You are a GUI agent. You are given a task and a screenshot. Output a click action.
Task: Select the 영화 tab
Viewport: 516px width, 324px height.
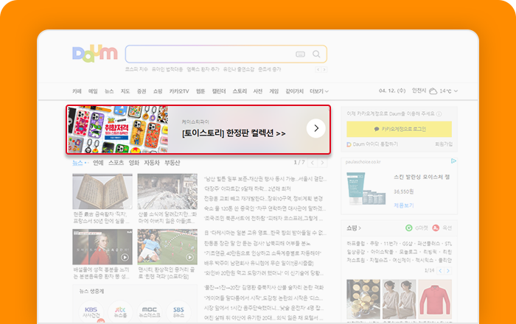133,163
